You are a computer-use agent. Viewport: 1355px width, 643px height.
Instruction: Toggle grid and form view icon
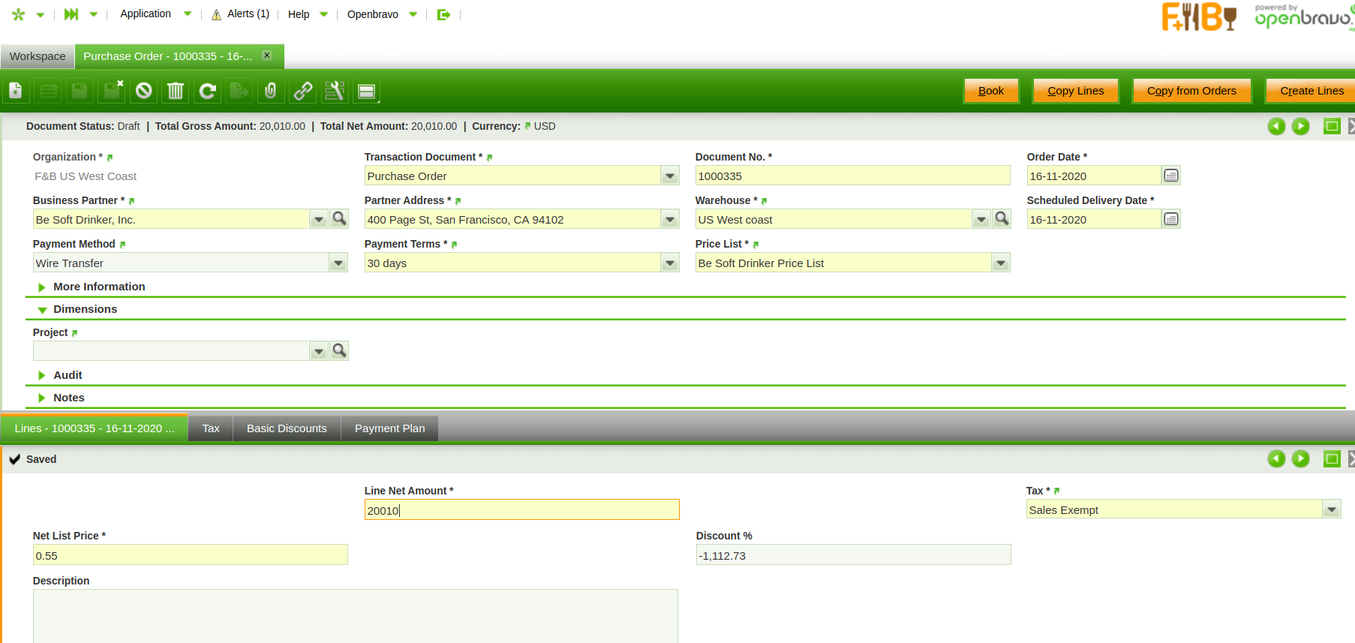(367, 91)
